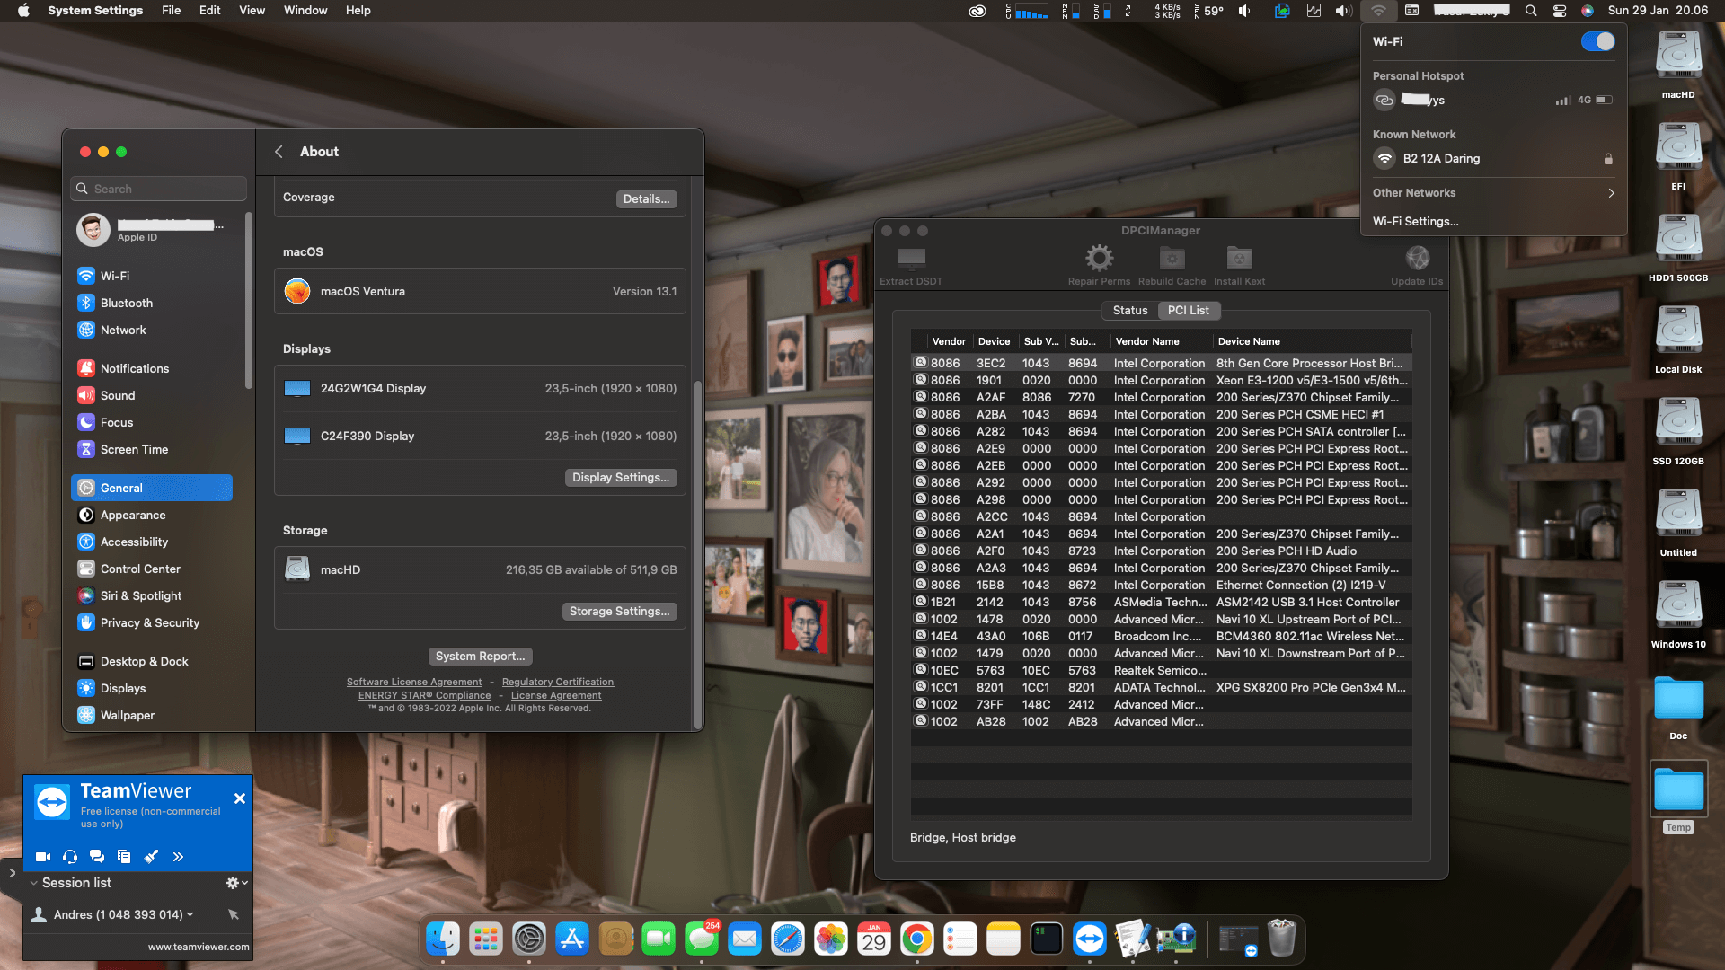Open App Store from the Dock

pos(572,939)
